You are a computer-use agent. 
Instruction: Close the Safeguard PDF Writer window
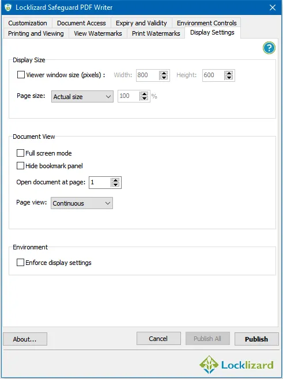pyautogui.click(x=273, y=7)
